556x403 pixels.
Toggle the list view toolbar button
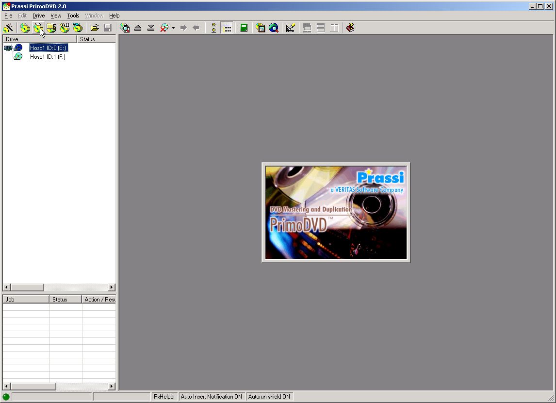[x=227, y=28]
